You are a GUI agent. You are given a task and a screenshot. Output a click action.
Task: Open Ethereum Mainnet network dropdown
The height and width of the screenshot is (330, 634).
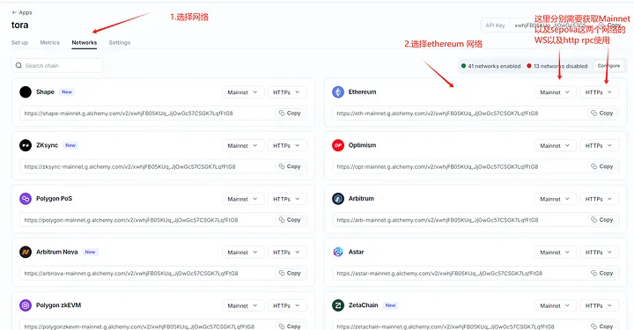556,92
